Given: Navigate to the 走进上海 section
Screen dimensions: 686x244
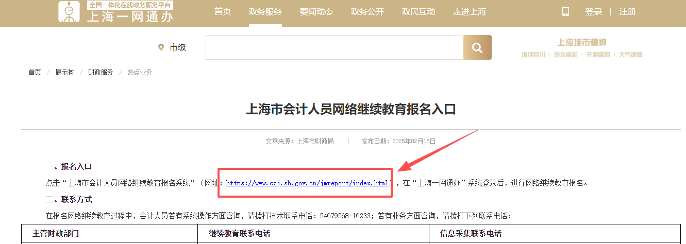Looking at the screenshot, I should (470, 12).
